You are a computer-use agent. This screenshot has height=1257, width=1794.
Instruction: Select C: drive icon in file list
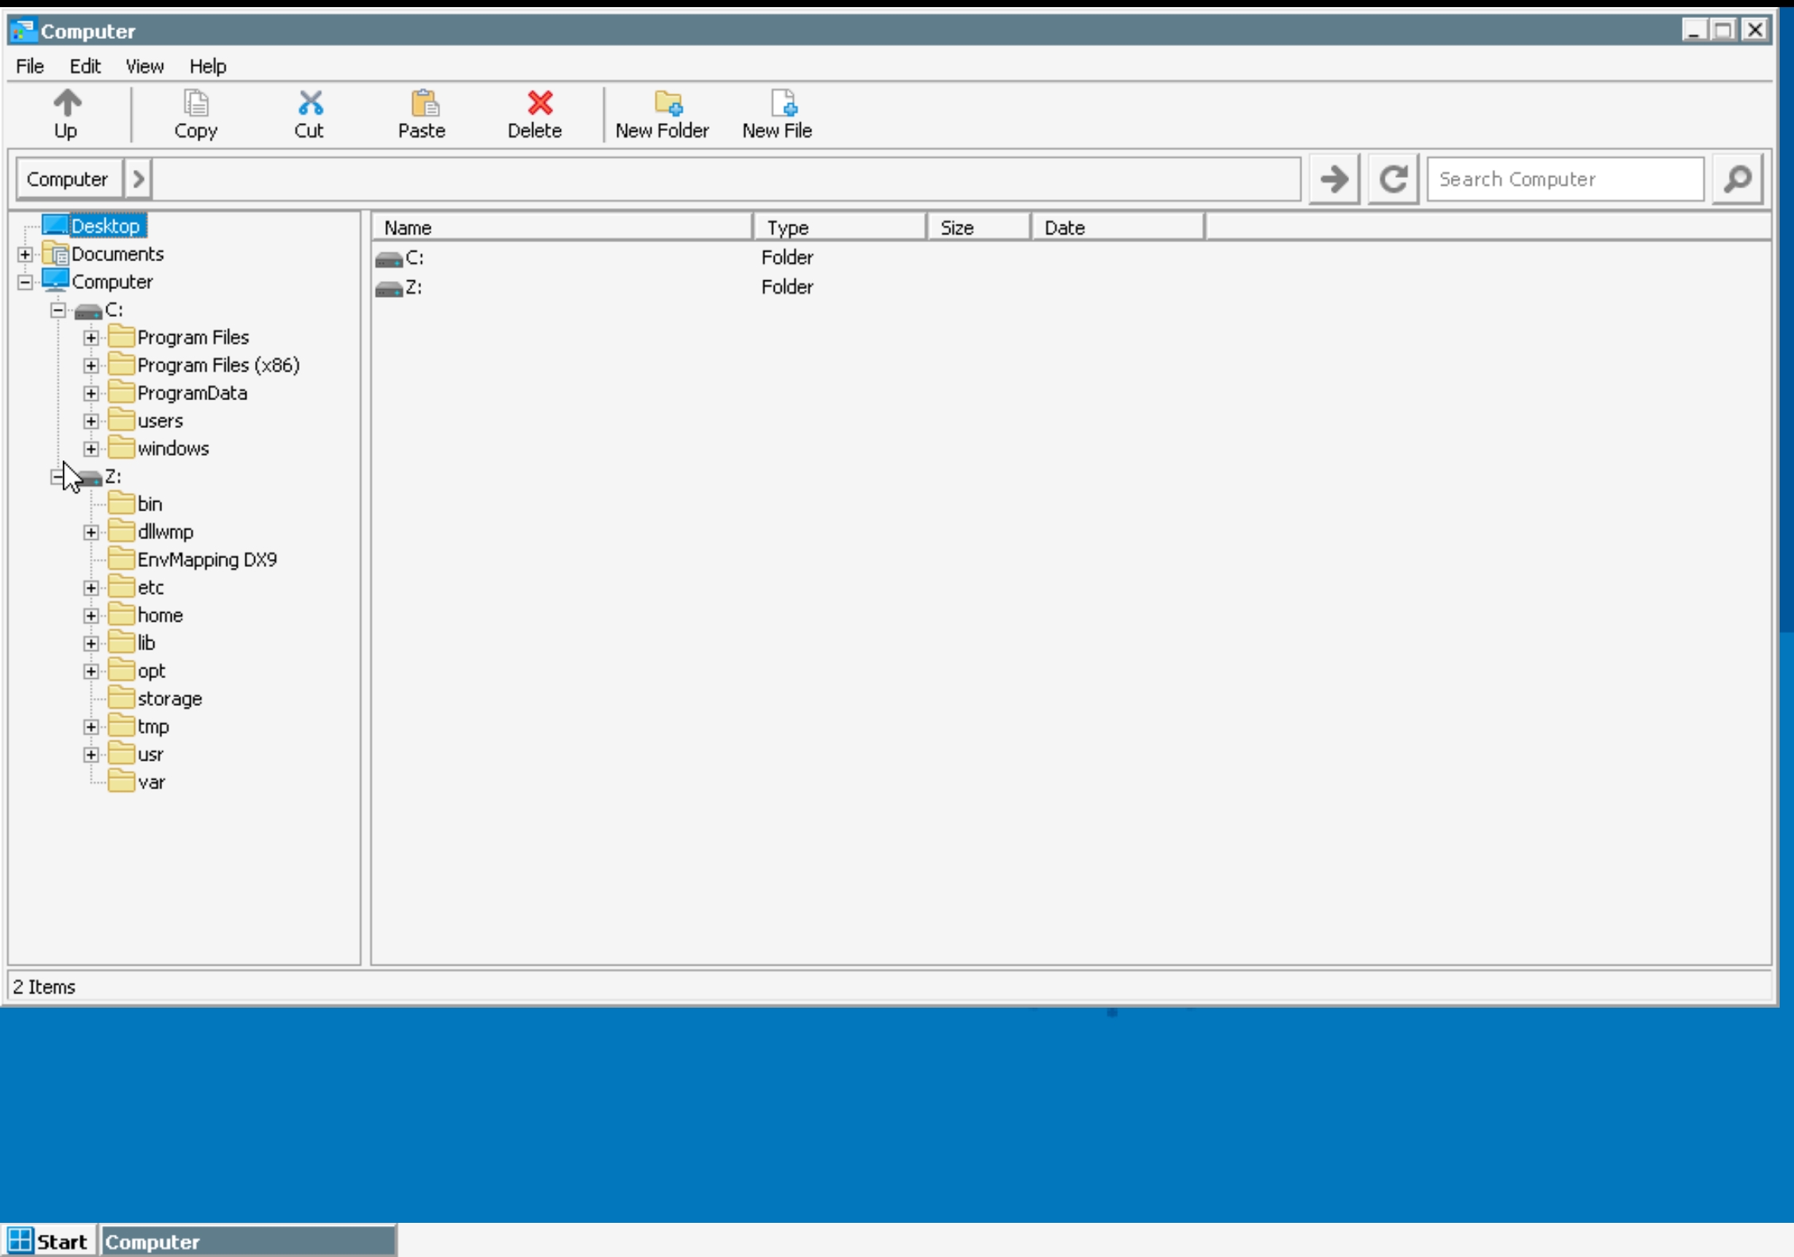[x=389, y=259]
